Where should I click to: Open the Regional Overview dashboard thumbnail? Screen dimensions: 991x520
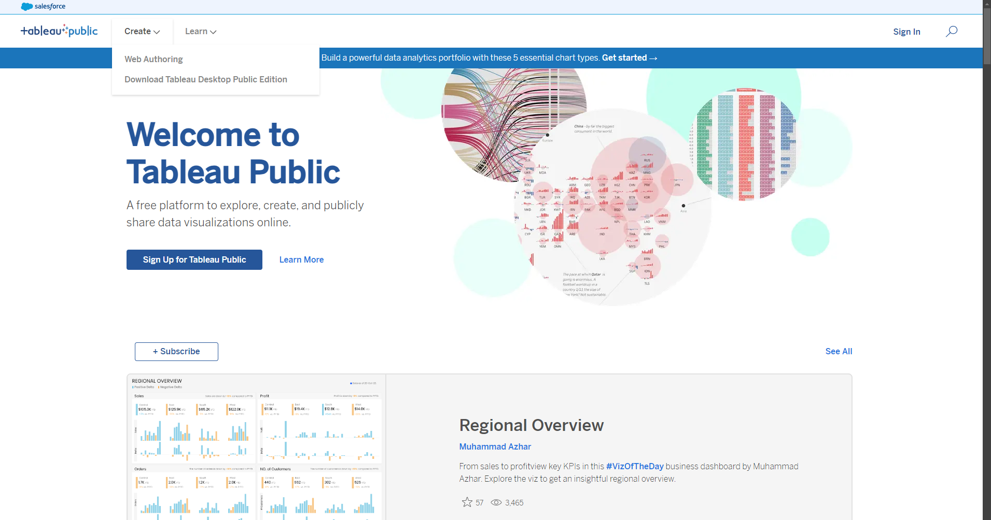point(256,445)
